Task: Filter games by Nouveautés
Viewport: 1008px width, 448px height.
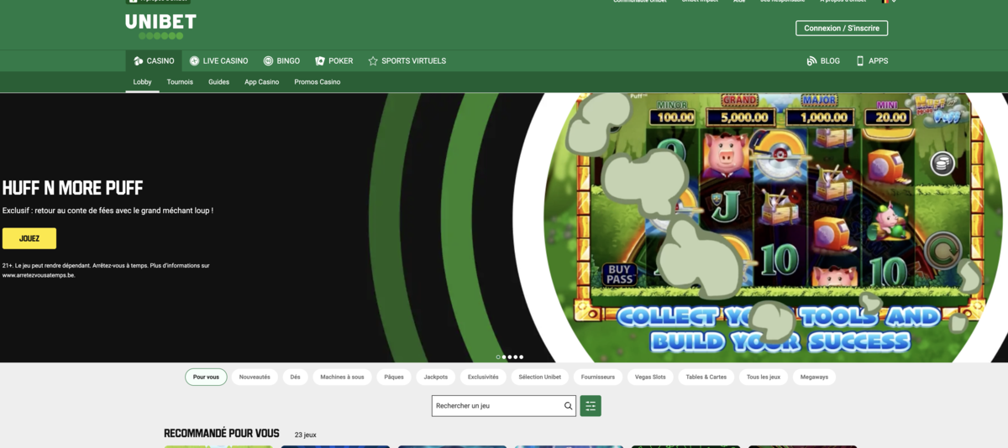Action: click(255, 378)
